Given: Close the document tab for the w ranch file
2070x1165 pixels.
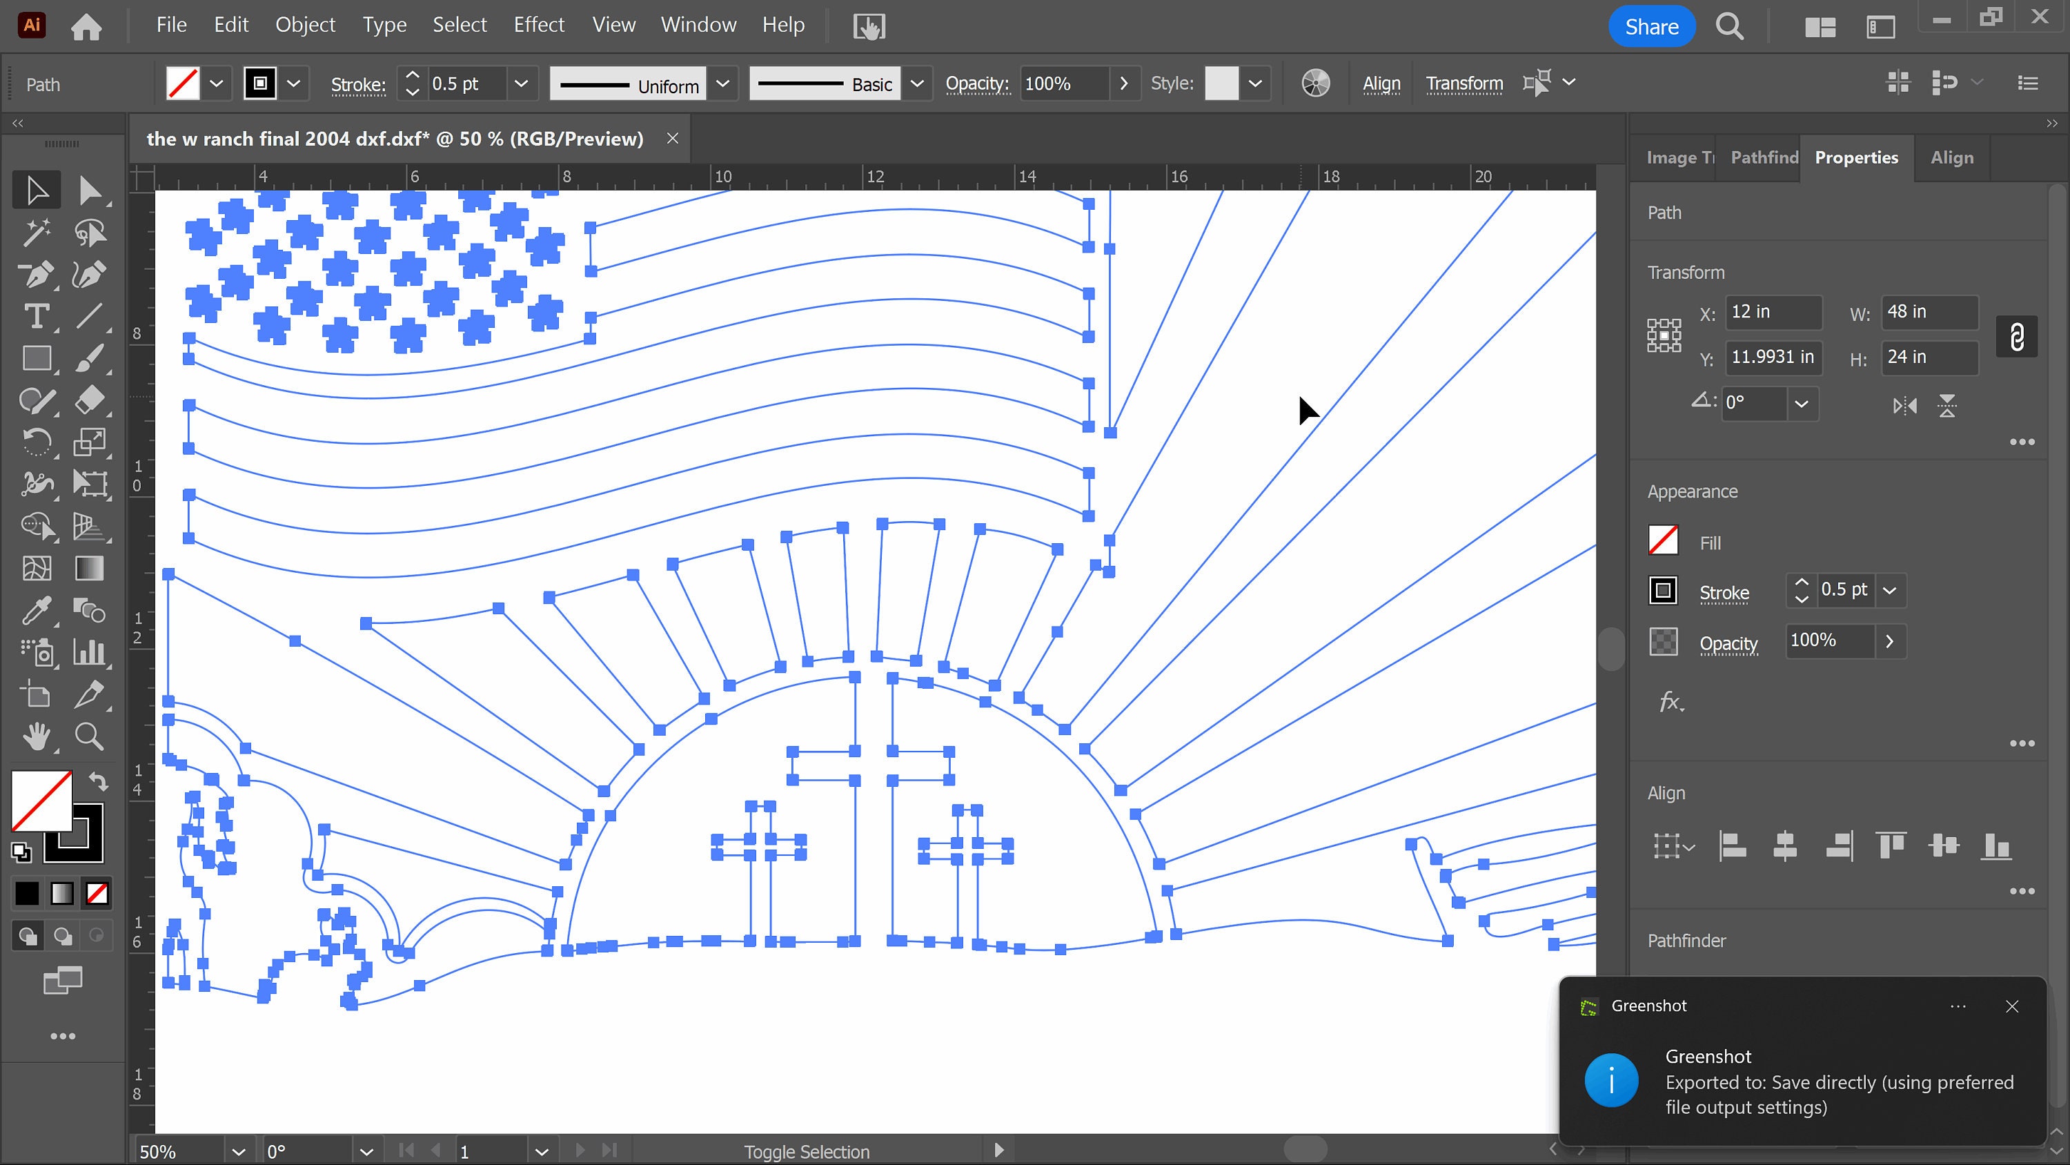Looking at the screenshot, I should click(x=672, y=137).
